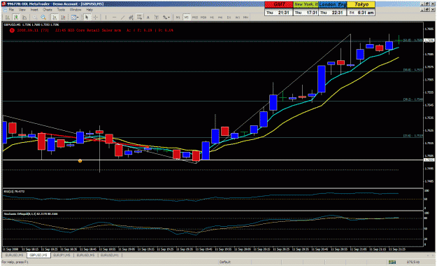This screenshot has width=437, height=266.
Task: Toggle chart shift from right border
Action: (x=63, y=17)
